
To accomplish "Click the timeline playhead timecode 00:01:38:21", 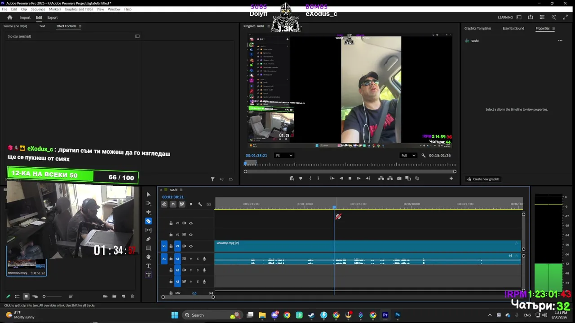I will [173, 197].
